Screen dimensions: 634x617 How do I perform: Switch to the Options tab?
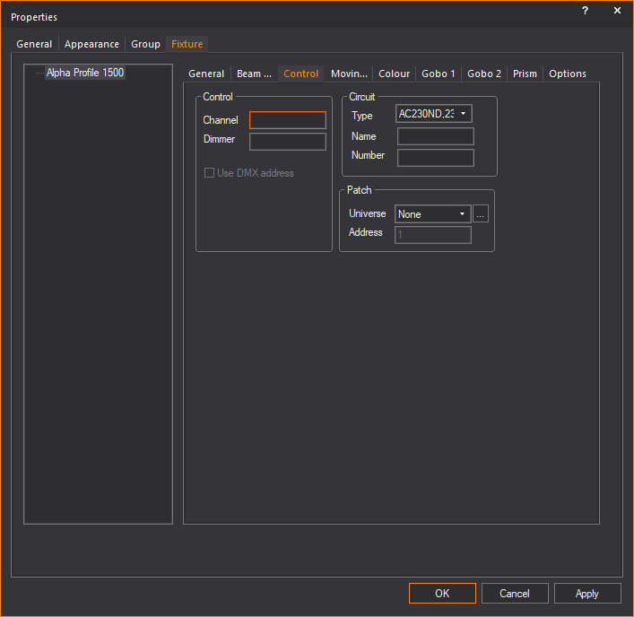pos(567,74)
